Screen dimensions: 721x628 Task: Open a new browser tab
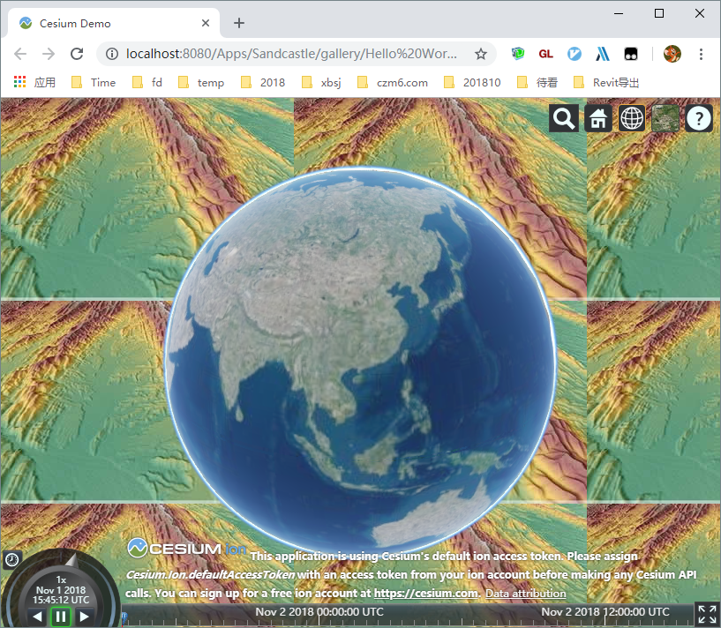pyautogui.click(x=239, y=23)
